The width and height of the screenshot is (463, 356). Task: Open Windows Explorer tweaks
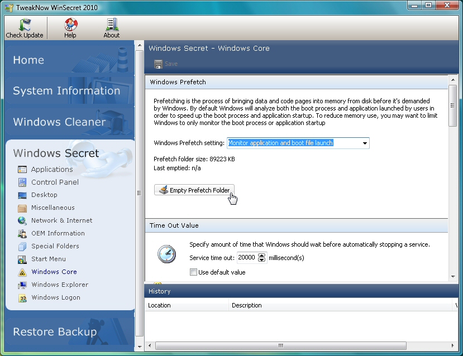point(60,285)
